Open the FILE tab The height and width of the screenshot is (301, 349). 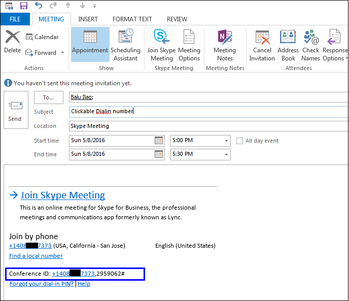pos(15,19)
